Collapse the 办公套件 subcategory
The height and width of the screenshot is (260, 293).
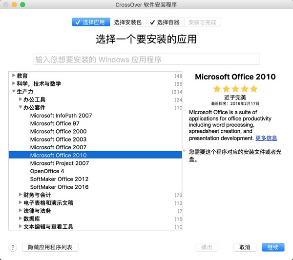coord(21,107)
